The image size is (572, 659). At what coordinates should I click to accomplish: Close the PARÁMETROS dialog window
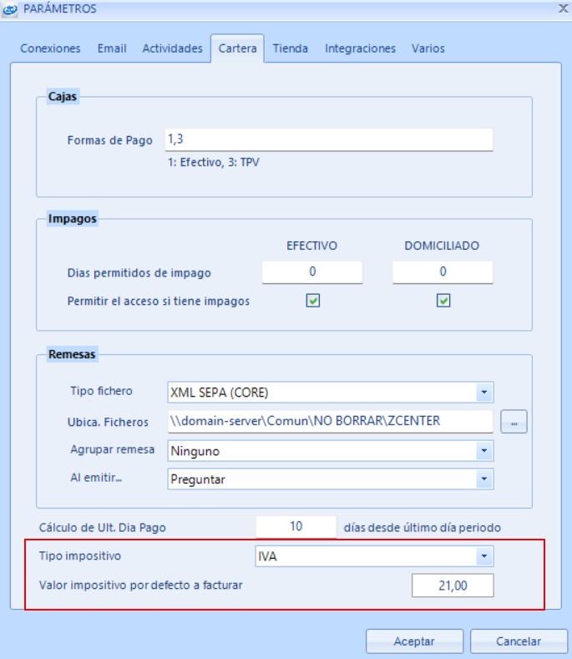pyautogui.click(x=563, y=9)
